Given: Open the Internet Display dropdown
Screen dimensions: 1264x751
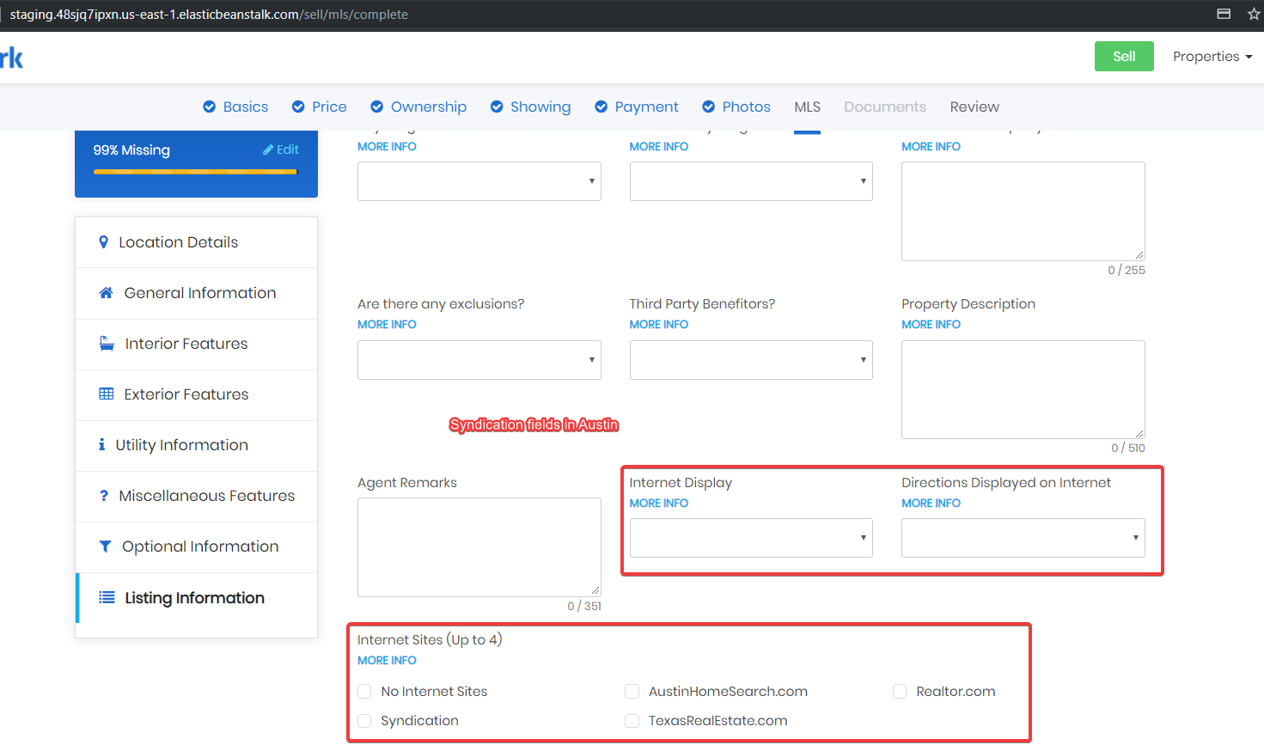Looking at the screenshot, I should tap(751, 538).
